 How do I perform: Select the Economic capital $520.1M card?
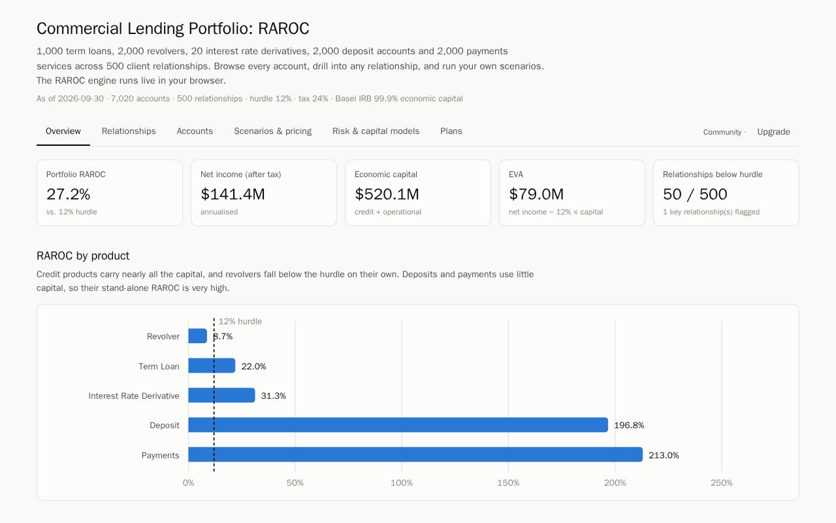tap(418, 193)
